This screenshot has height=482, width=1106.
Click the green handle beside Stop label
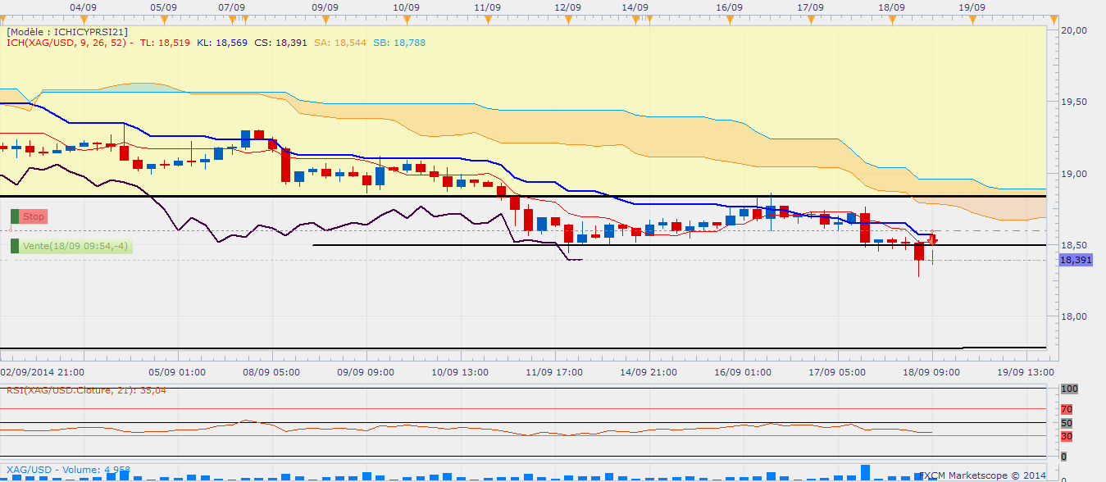click(15, 216)
